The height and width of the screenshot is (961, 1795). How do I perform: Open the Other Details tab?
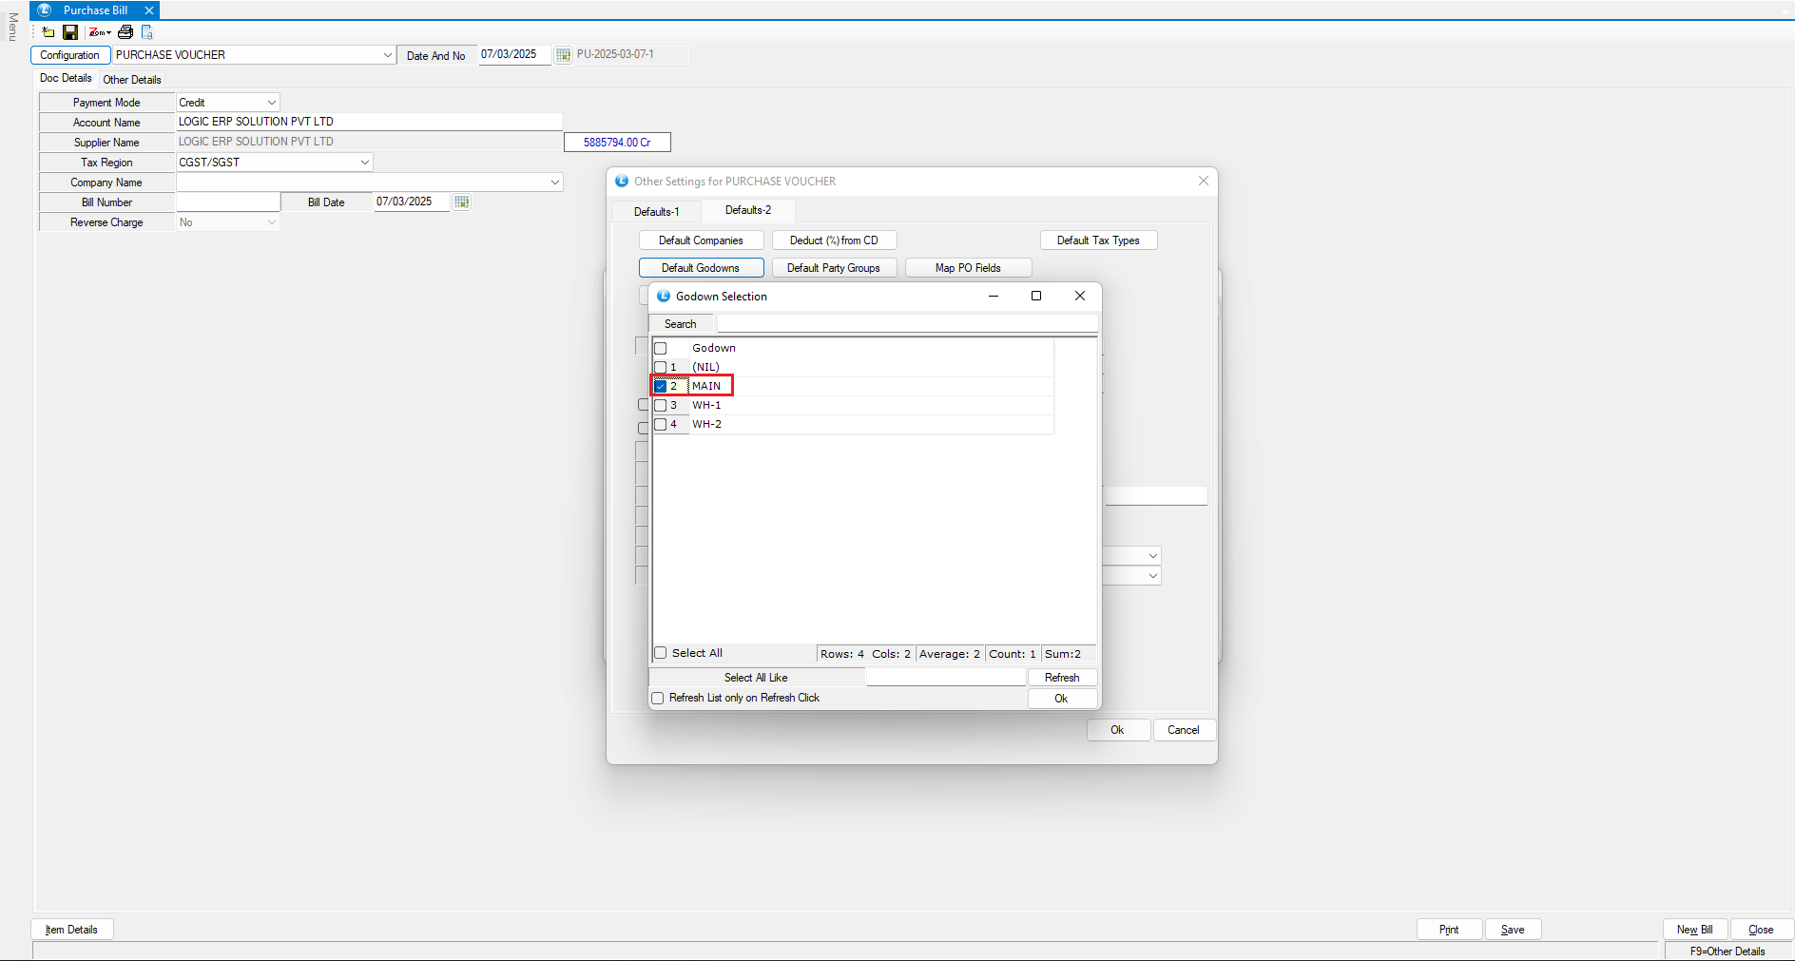pyautogui.click(x=132, y=80)
